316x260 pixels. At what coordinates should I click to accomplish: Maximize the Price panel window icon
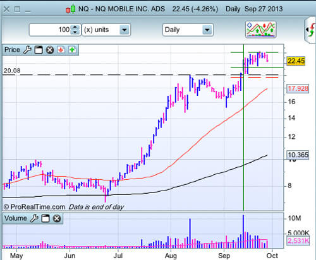coord(39,50)
